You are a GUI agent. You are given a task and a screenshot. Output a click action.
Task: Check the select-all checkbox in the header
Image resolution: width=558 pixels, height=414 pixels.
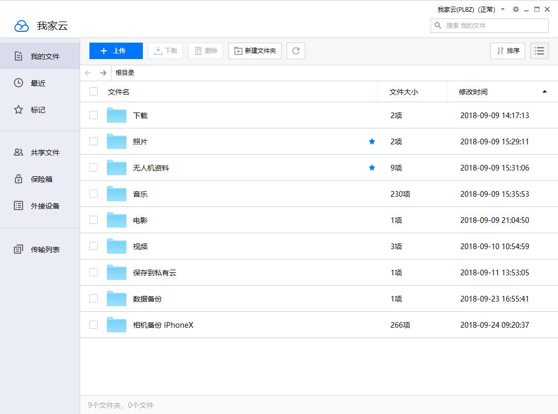93,91
